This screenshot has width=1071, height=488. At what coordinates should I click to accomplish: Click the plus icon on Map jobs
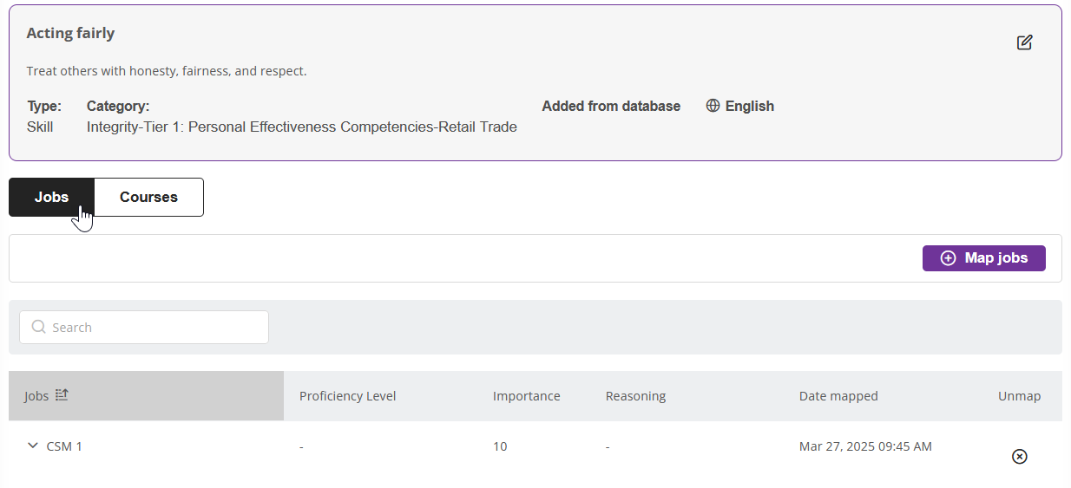948,258
